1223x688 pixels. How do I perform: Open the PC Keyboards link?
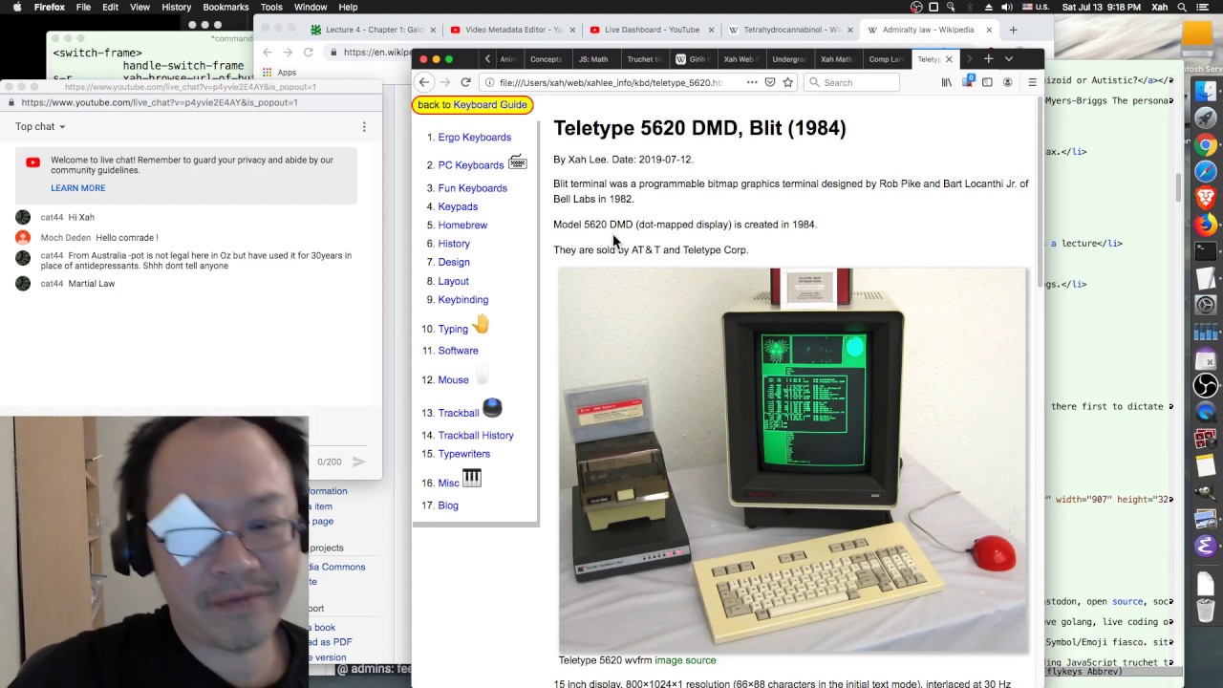coord(470,164)
